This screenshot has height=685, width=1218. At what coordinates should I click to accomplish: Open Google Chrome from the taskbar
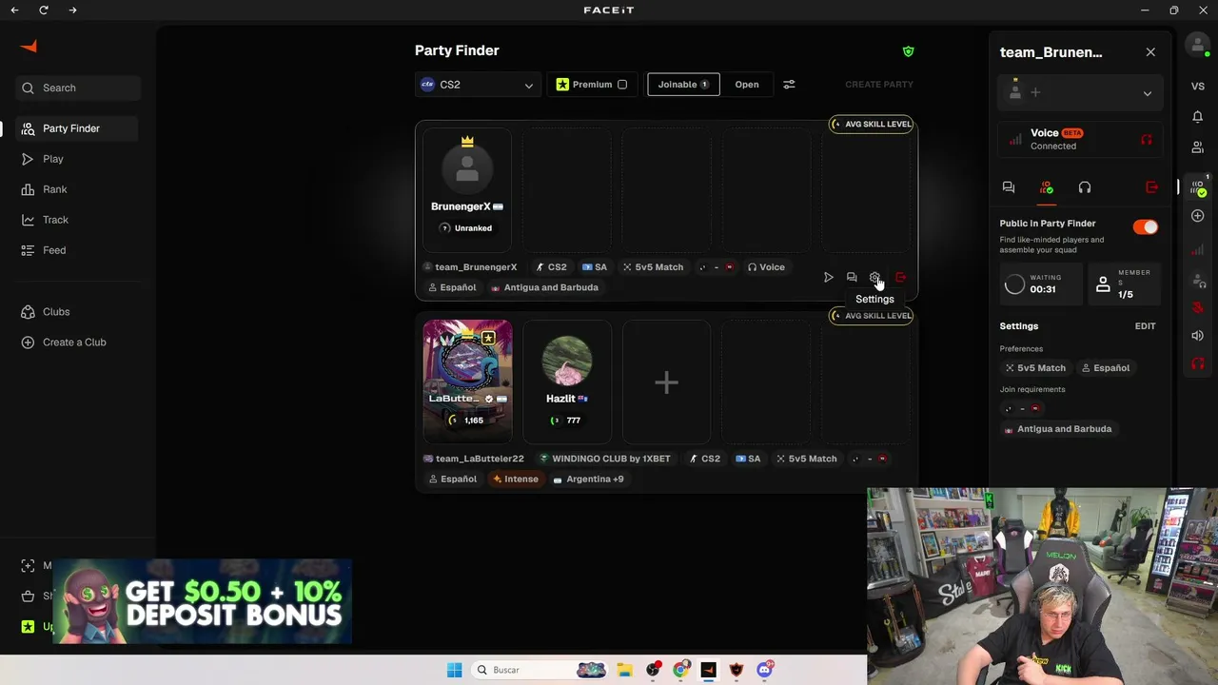680,670
